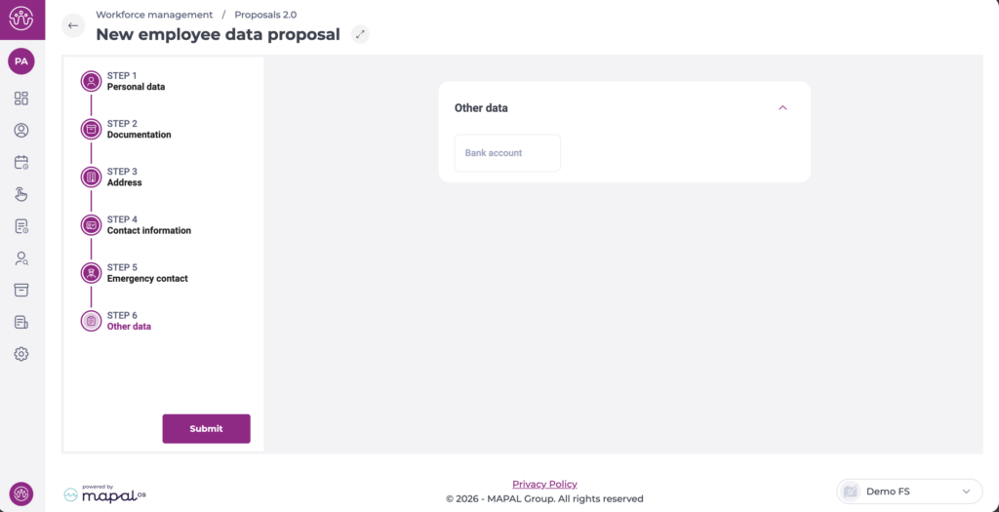
Task: Go to Step 2 Documentation
Action: pos(138,129)
